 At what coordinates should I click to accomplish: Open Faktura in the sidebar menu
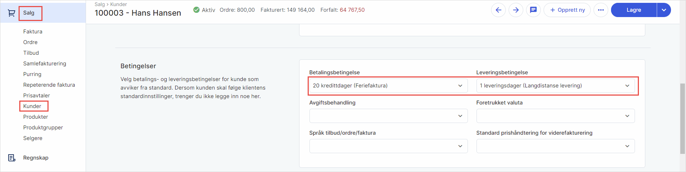click(33, 32)
